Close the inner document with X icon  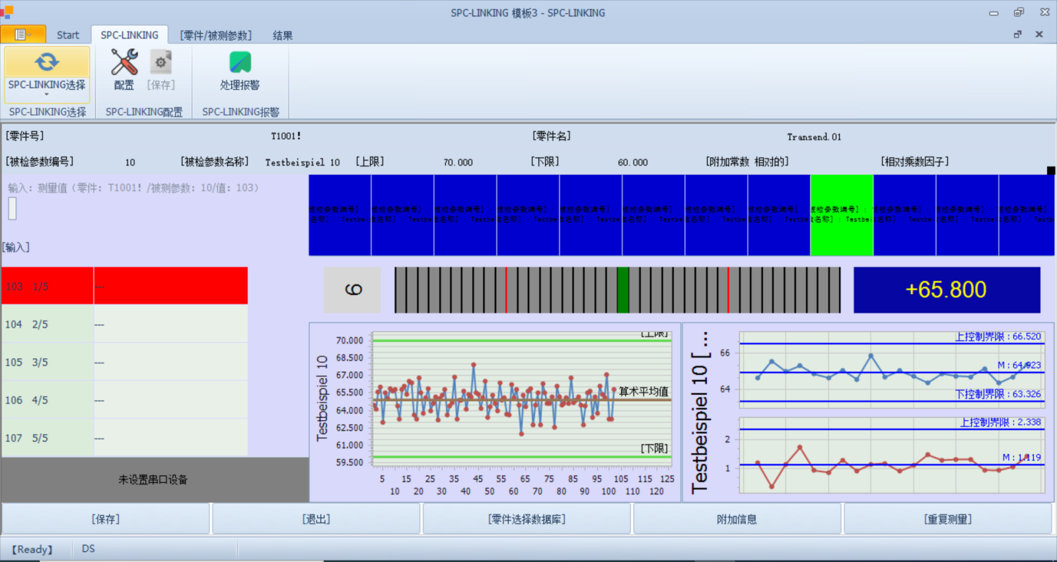click(x=1039, y=34)
